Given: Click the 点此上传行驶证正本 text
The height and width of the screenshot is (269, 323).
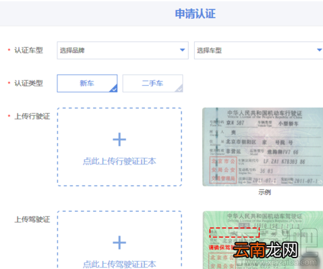Looking at the screenshot, I should pyautogui.click(x=119, y=161).
